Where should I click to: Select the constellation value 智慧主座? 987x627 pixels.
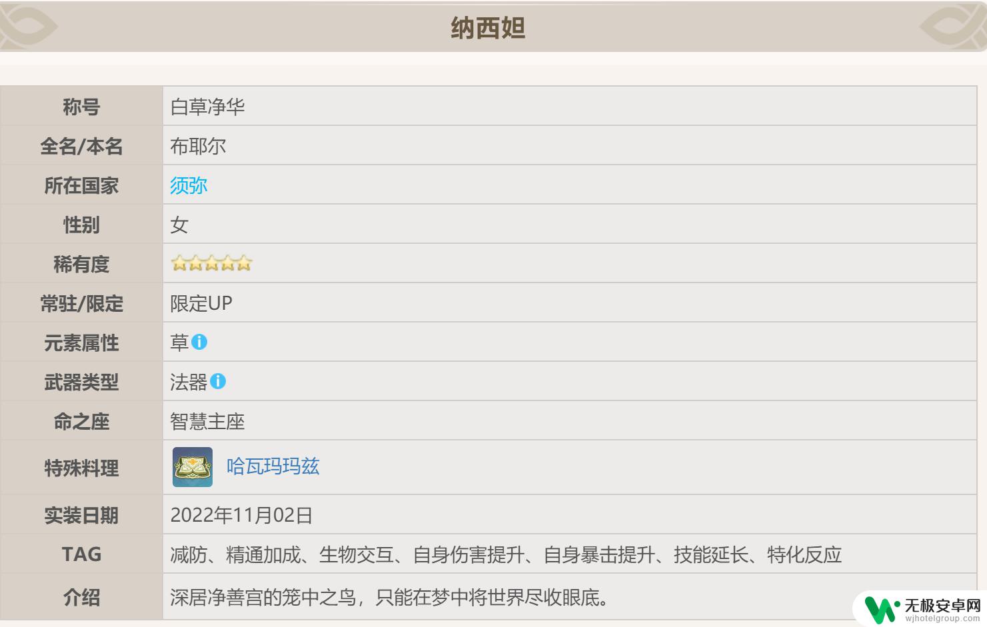[208, 421]
